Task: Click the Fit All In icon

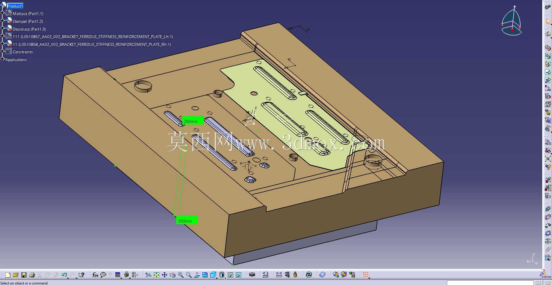Action: pyautogui.click(x=156, y=275)
